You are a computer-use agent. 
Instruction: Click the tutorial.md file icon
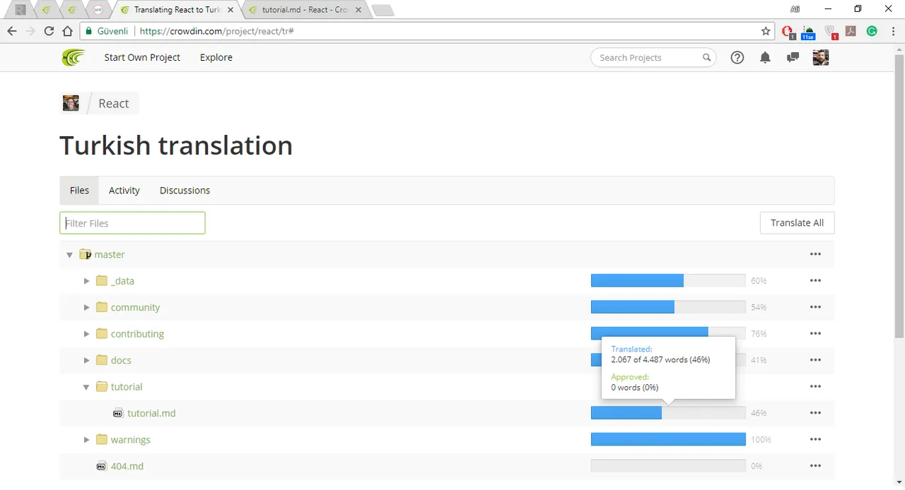[x=118, y=413]
